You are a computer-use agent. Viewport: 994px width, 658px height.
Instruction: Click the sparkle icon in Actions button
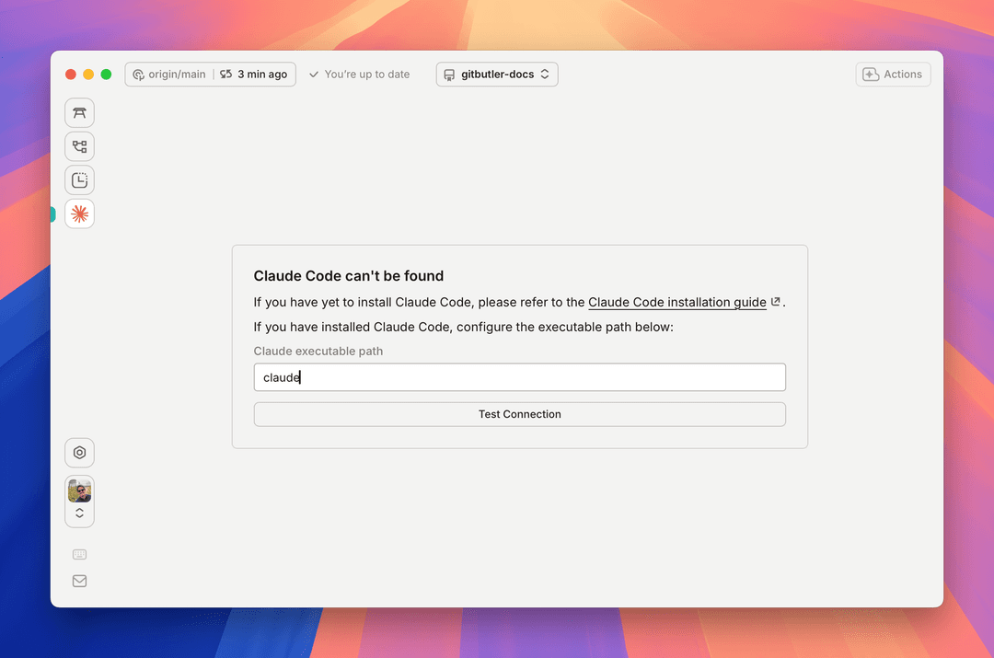[x=871, y=75]
